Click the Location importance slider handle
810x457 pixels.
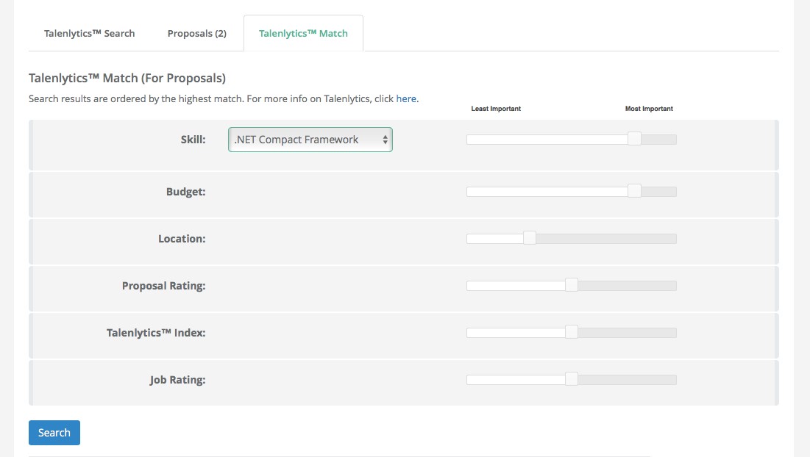(x=530, y=238)
